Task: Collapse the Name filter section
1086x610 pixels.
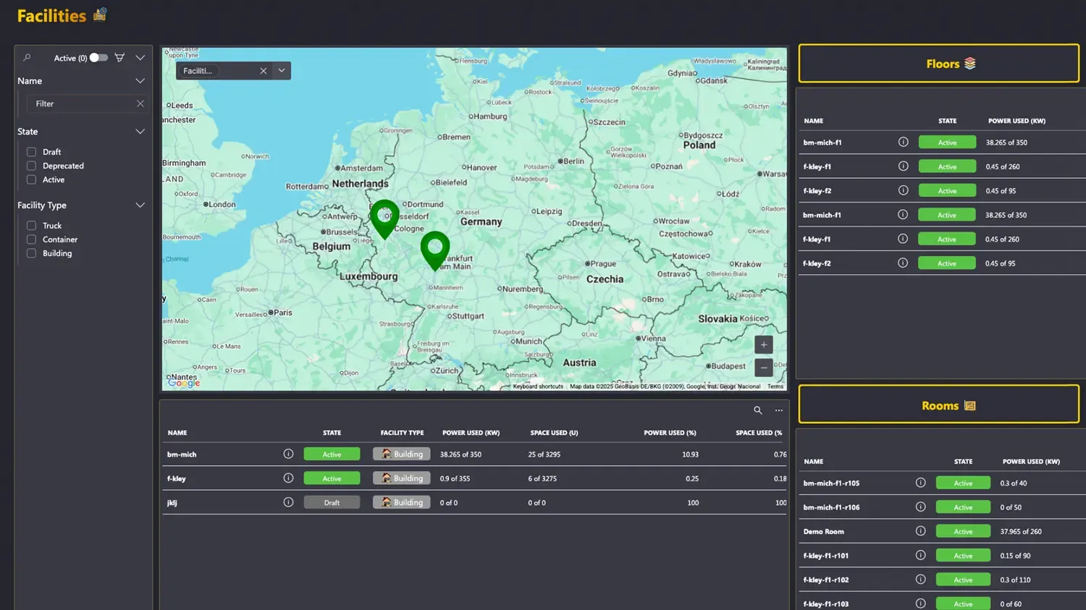Action: 140,81
